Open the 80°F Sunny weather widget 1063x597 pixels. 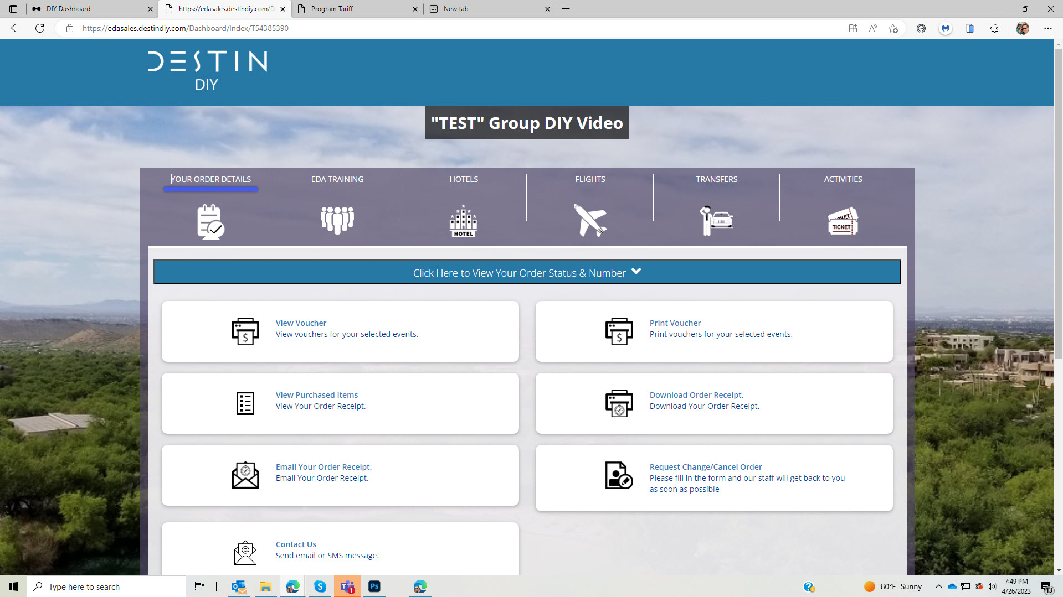point(892,586)
